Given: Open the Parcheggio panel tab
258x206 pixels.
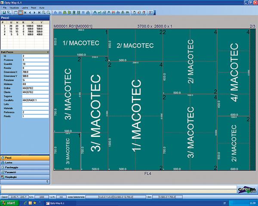Looking at the screenshot, I should click(x=25, y=167).
